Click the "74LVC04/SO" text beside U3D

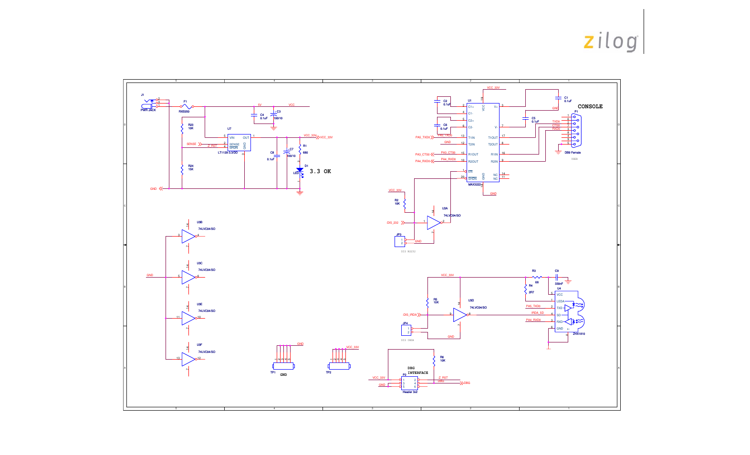pos(478,308)
